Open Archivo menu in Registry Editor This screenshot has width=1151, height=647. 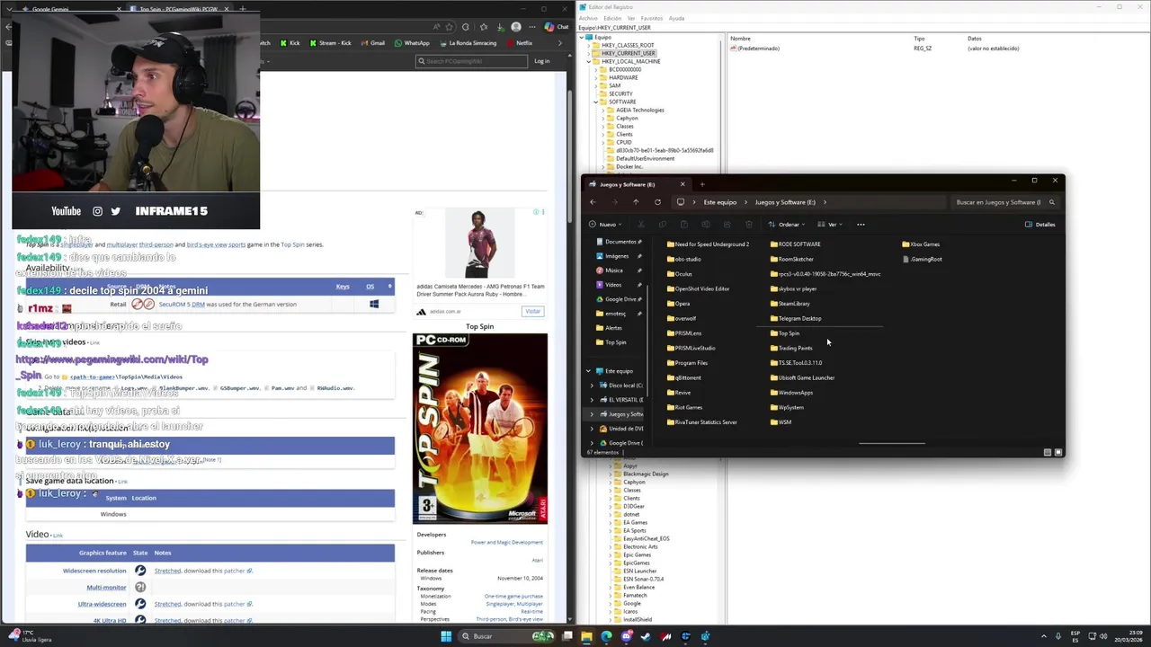[x=588, y=18]
